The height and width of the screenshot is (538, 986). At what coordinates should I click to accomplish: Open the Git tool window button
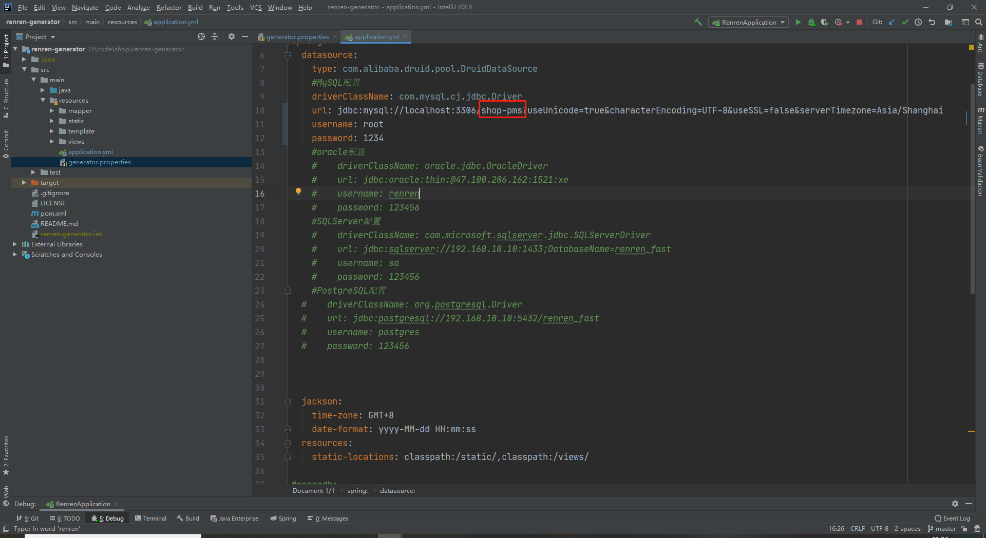[27, 518]
